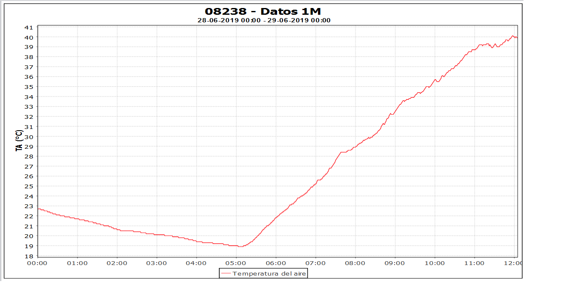
Task: Click the 23 value on temperature axis
Action: (x=28, y=206)
